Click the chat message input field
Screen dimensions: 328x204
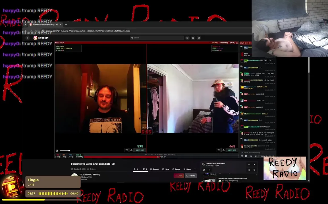[257, 152]
